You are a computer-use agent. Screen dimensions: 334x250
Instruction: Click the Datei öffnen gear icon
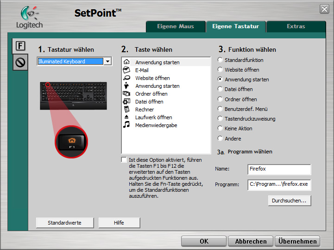tap(126, 101)
